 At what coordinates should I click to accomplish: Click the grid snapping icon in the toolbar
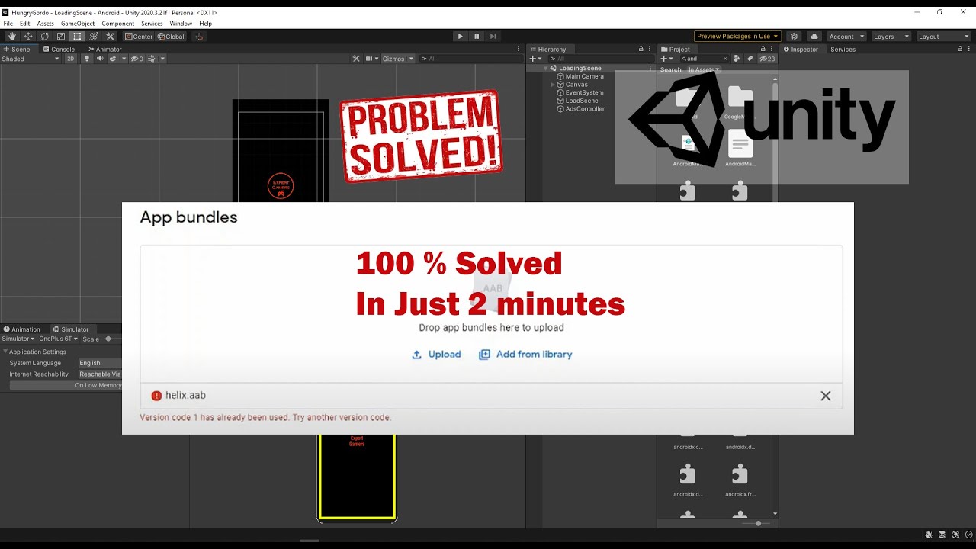[200, 36]
